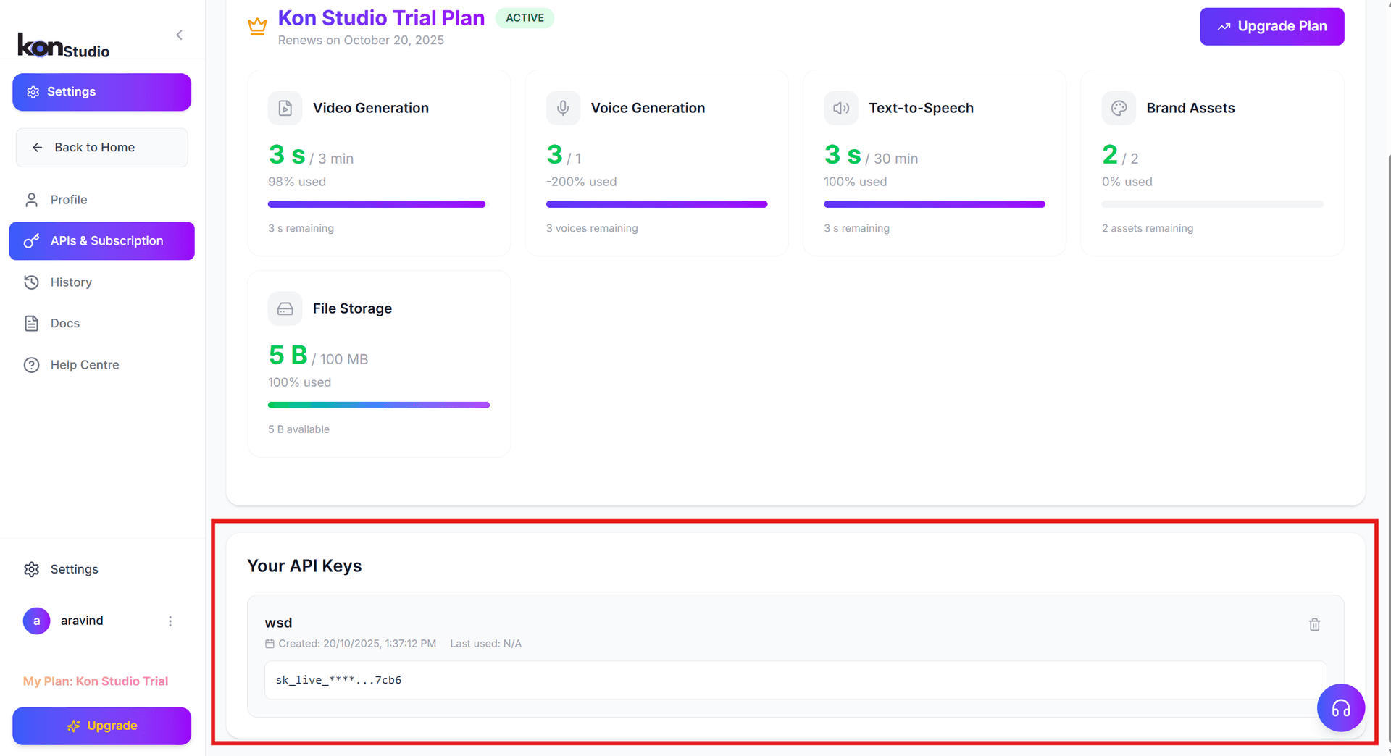The height and width of the screenshot is (756, 1391).
Task: Click the File Storage usage bar
Action: 378,405
